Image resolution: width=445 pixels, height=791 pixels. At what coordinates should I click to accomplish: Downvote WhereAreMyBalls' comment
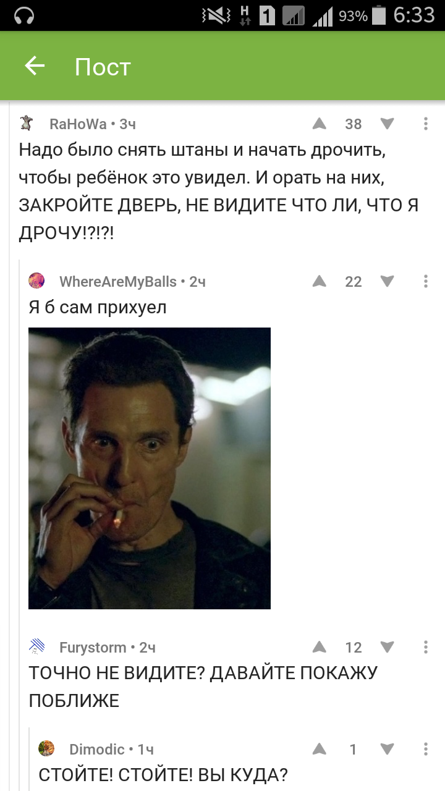pos(387,281)
